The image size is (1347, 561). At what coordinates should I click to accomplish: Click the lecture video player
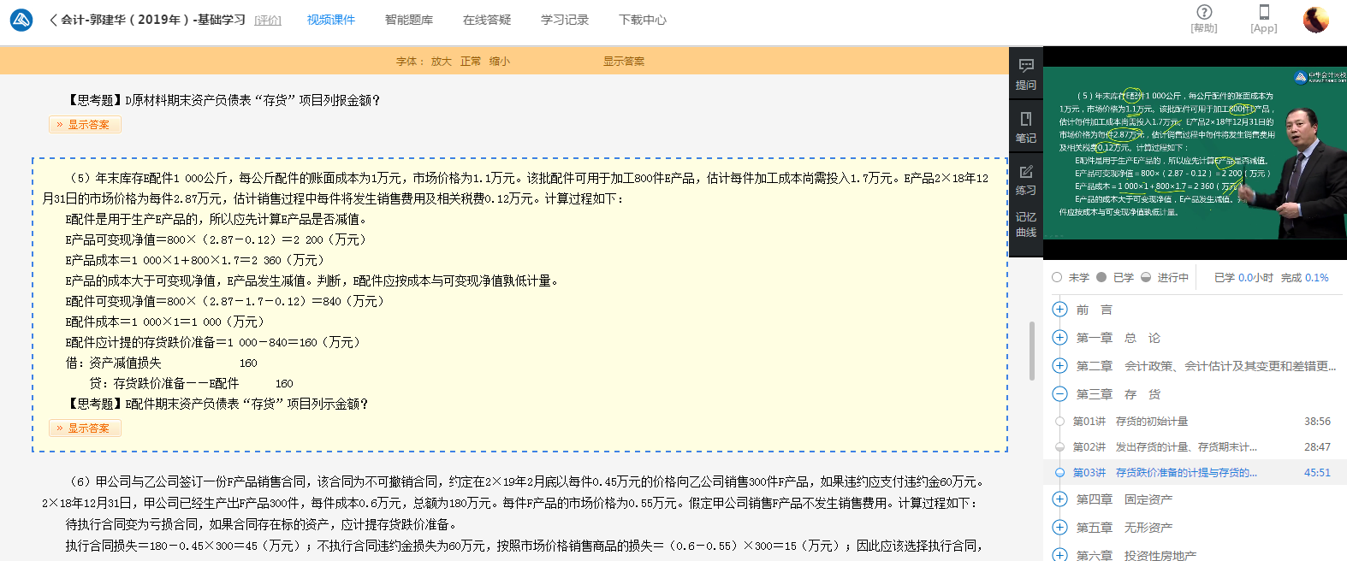click(1195, 153)
